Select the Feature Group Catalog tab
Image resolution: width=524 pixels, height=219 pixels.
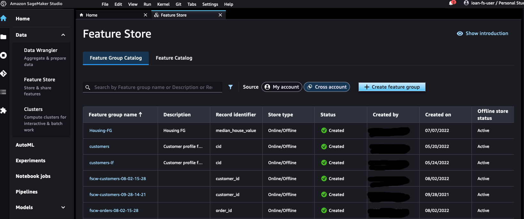116,58
